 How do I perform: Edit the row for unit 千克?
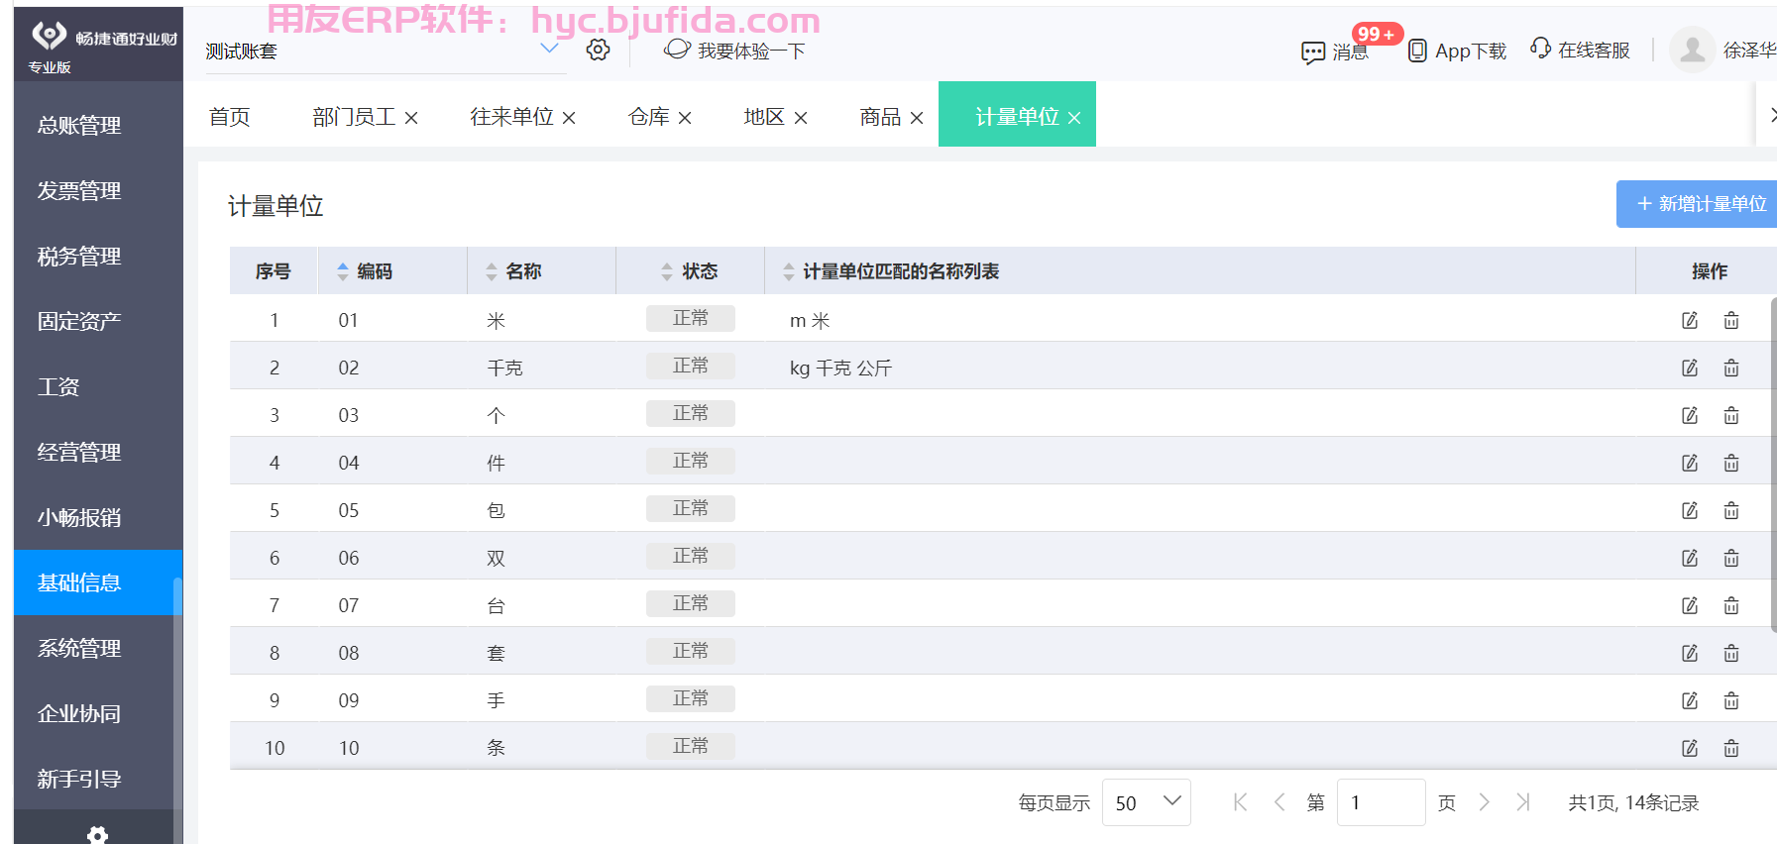pos(1690,368)
